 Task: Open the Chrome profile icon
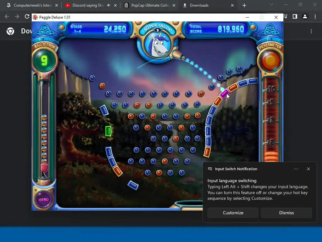click(x=305, y=16)
